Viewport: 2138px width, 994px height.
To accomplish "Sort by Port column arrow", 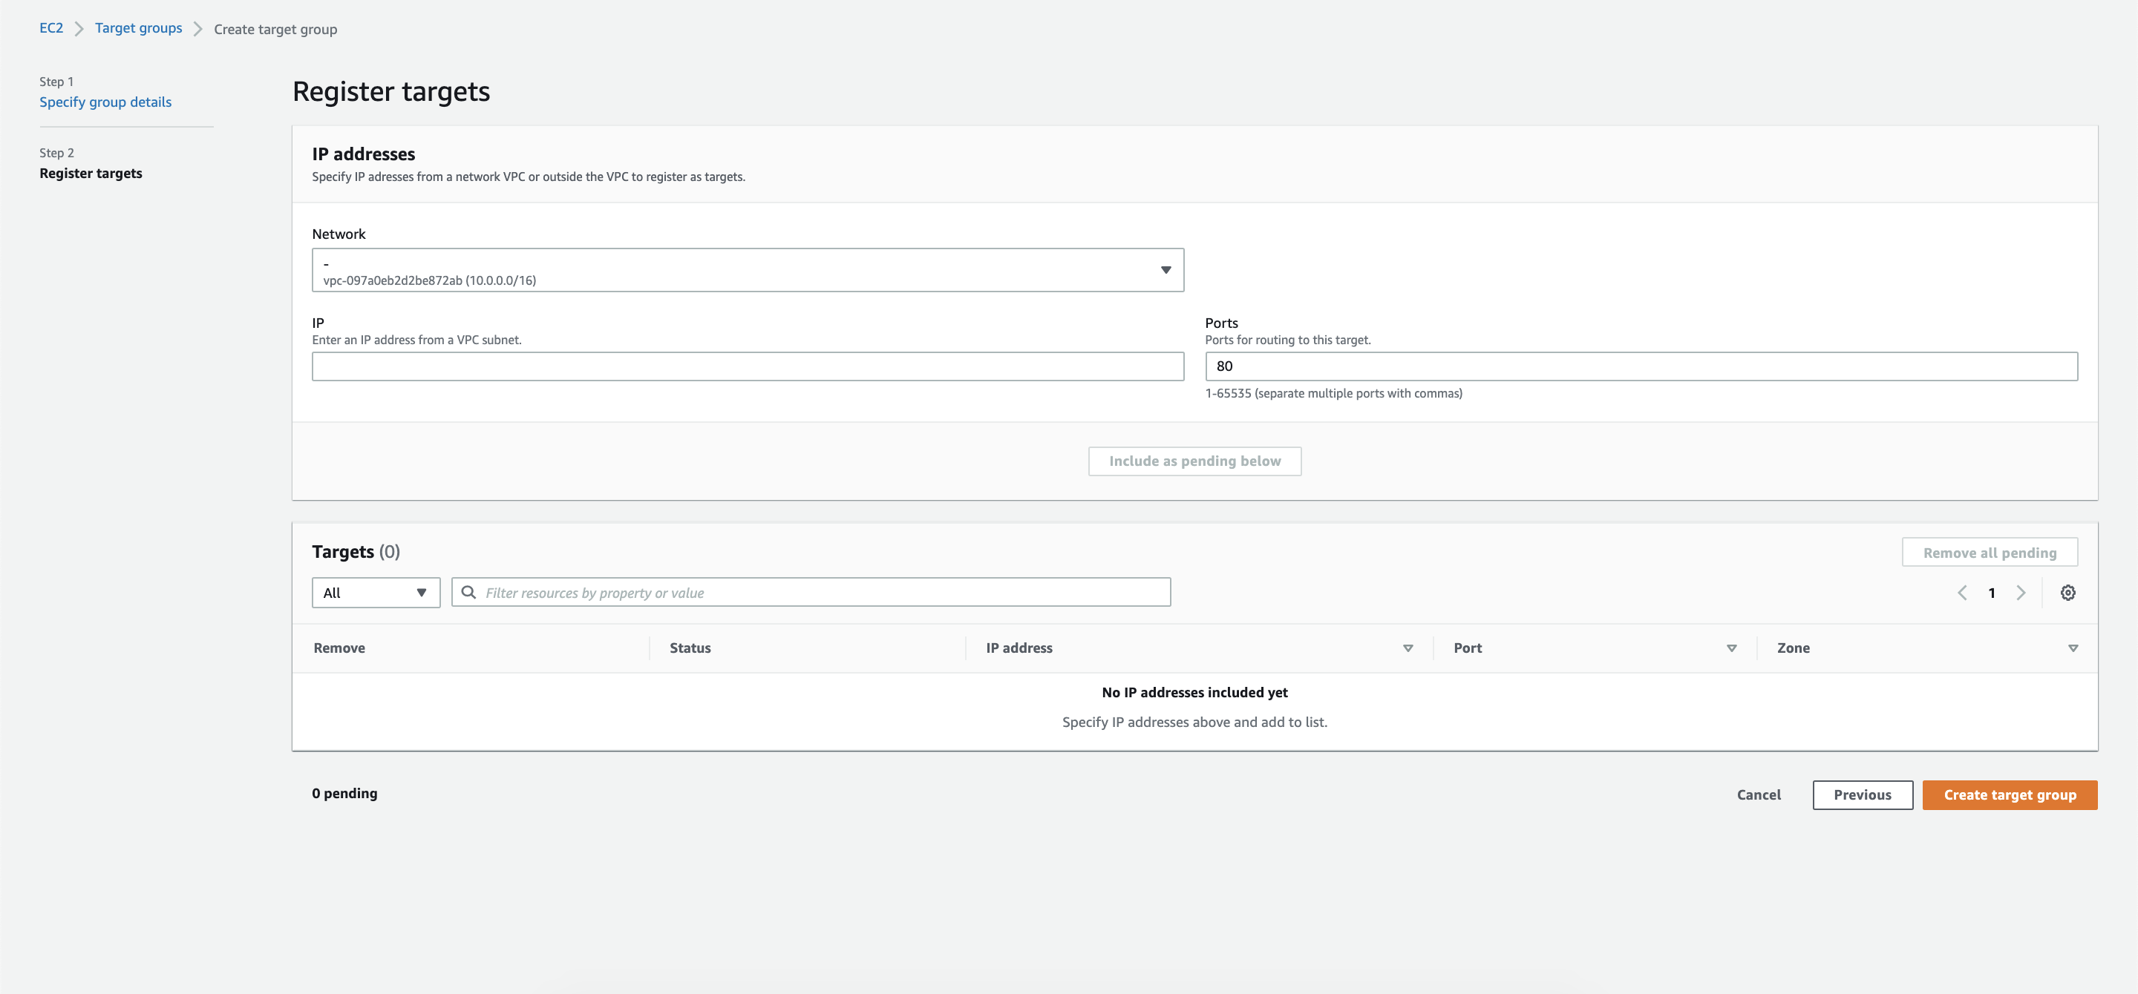I will (1731, 648).
